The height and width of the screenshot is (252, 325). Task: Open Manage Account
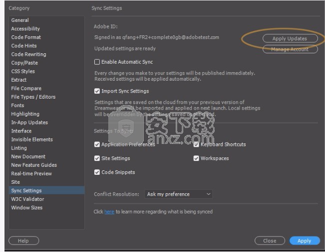tap(290, 49)
